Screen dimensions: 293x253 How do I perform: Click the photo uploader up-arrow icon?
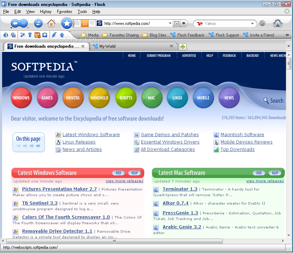point(62,35)
